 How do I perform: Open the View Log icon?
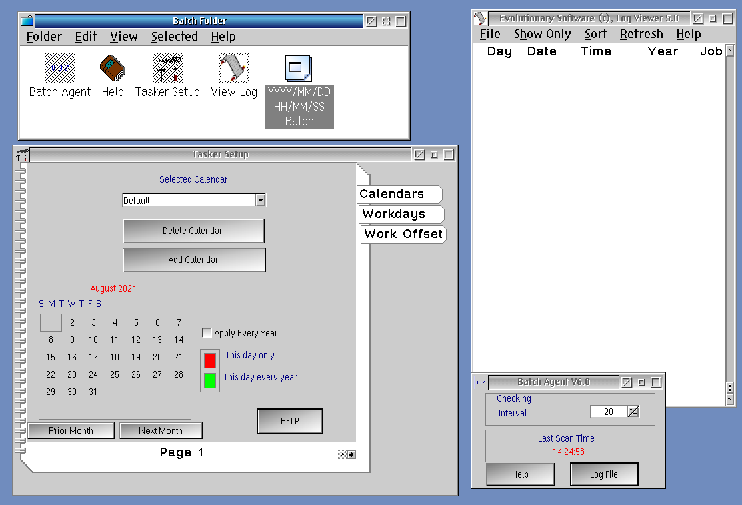coord(234,69)
